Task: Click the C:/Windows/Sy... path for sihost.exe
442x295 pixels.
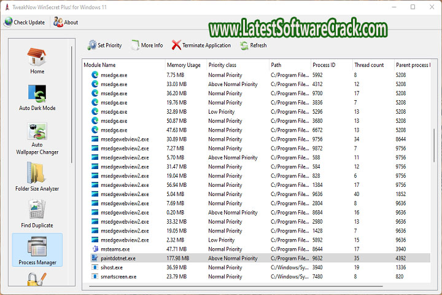Action: (x=290, y=267)
